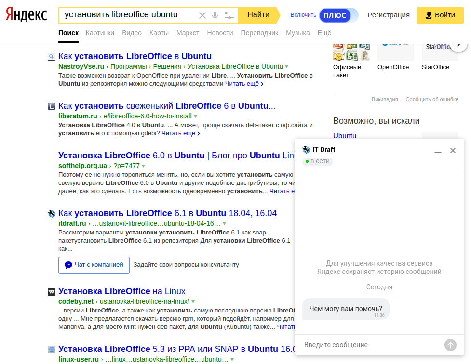Click Программы breadcrumb under NastroyVse.ru
Image resolution: width=471 pixels, height=364 pixels.
click(129, 66)
